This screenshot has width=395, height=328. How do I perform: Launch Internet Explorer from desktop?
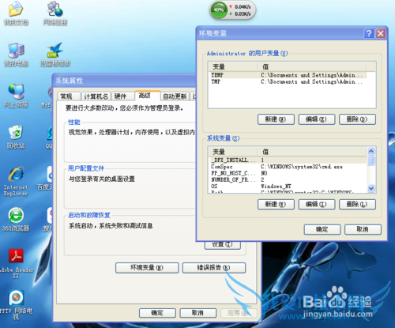point(16,181)
